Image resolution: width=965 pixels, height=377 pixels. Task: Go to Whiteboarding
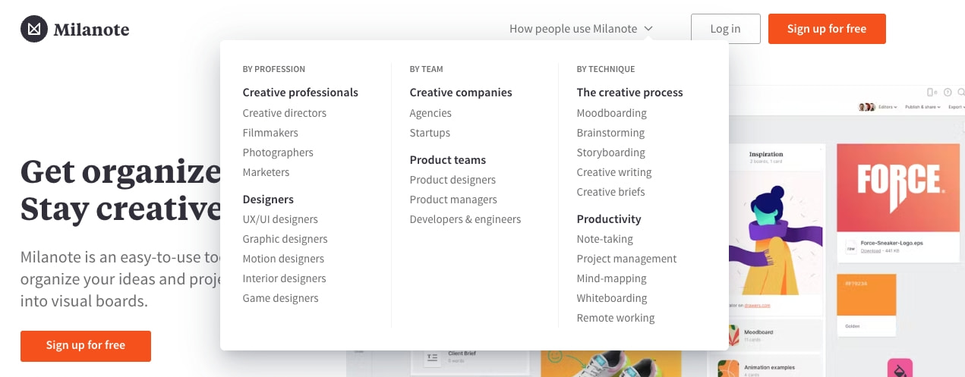pyautogui.click(x=612, y=298)
